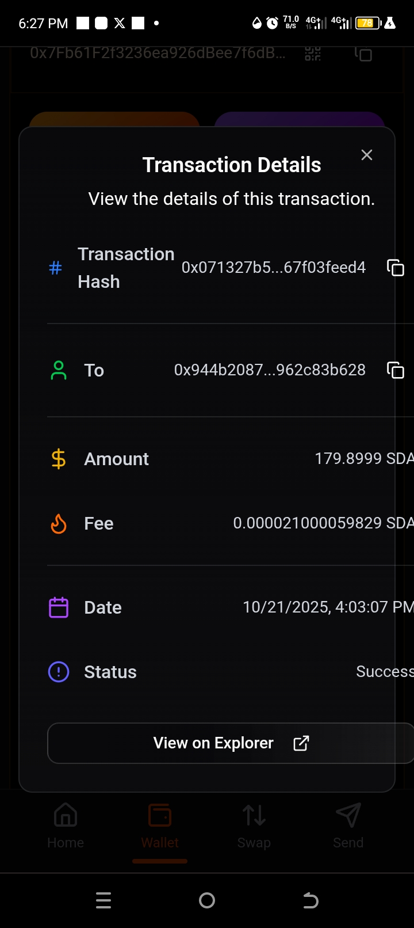414x928 pixels.
Task: Tap the flame icon beside Fee
Action: [x=59, y=524]
